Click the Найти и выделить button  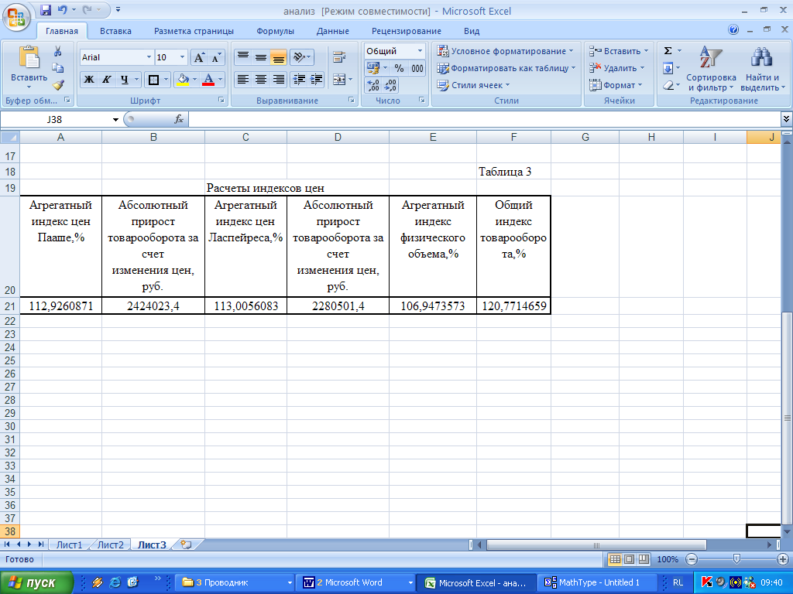point(762,70)
